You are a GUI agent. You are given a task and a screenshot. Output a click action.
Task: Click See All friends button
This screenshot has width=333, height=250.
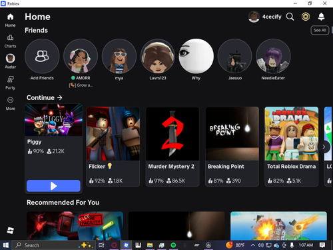(320, 30)
